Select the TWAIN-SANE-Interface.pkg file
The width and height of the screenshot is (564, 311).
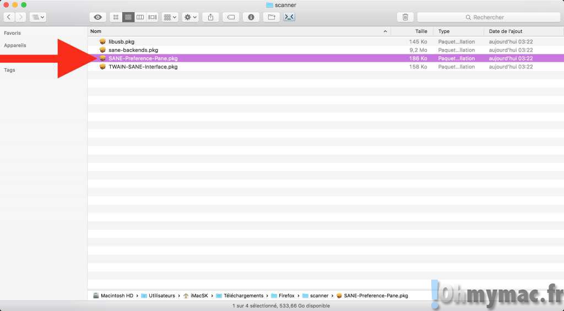click(x=143, y=67)
